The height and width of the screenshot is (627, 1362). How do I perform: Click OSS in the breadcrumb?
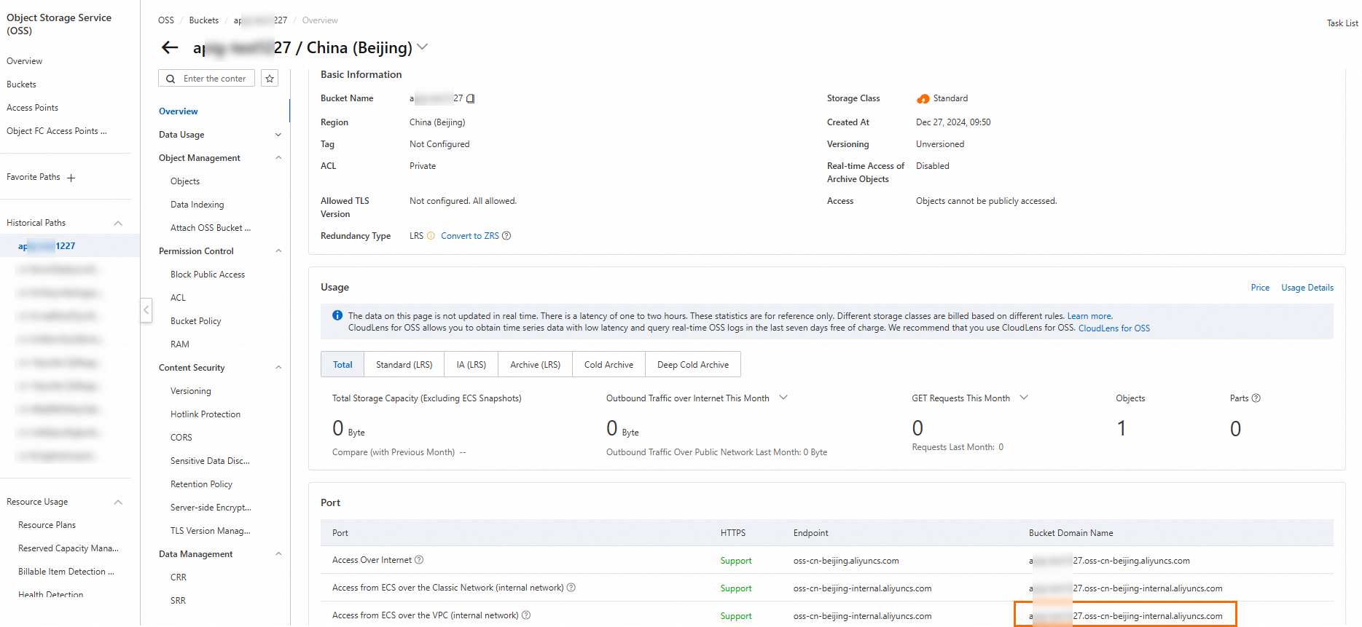point(166,20)
